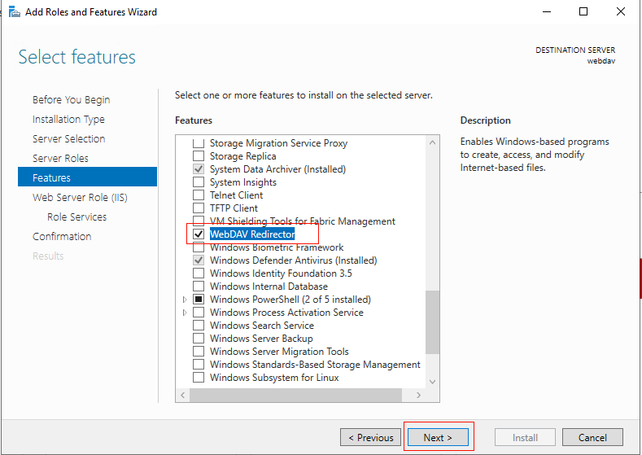This screenshot has height=455, width=642.
Task: Enable Windows Subsystem for Linux checkbox
Action: [x=199, y=378]
